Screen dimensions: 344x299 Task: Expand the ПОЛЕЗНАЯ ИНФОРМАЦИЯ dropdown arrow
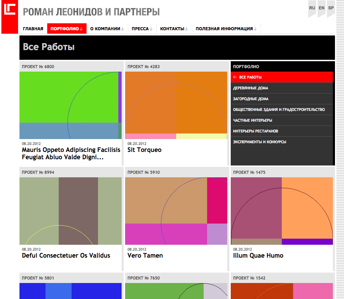pyautogui.click(x=255, y=29)
